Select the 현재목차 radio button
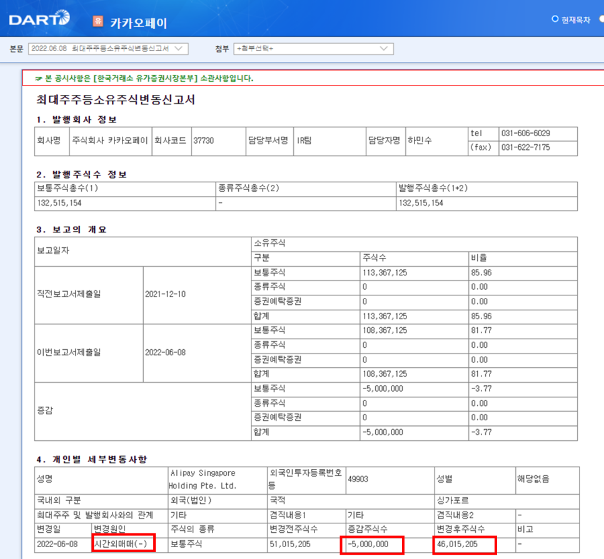The width and height of the screenshot is (604, 559). click(x=555, y=19)
